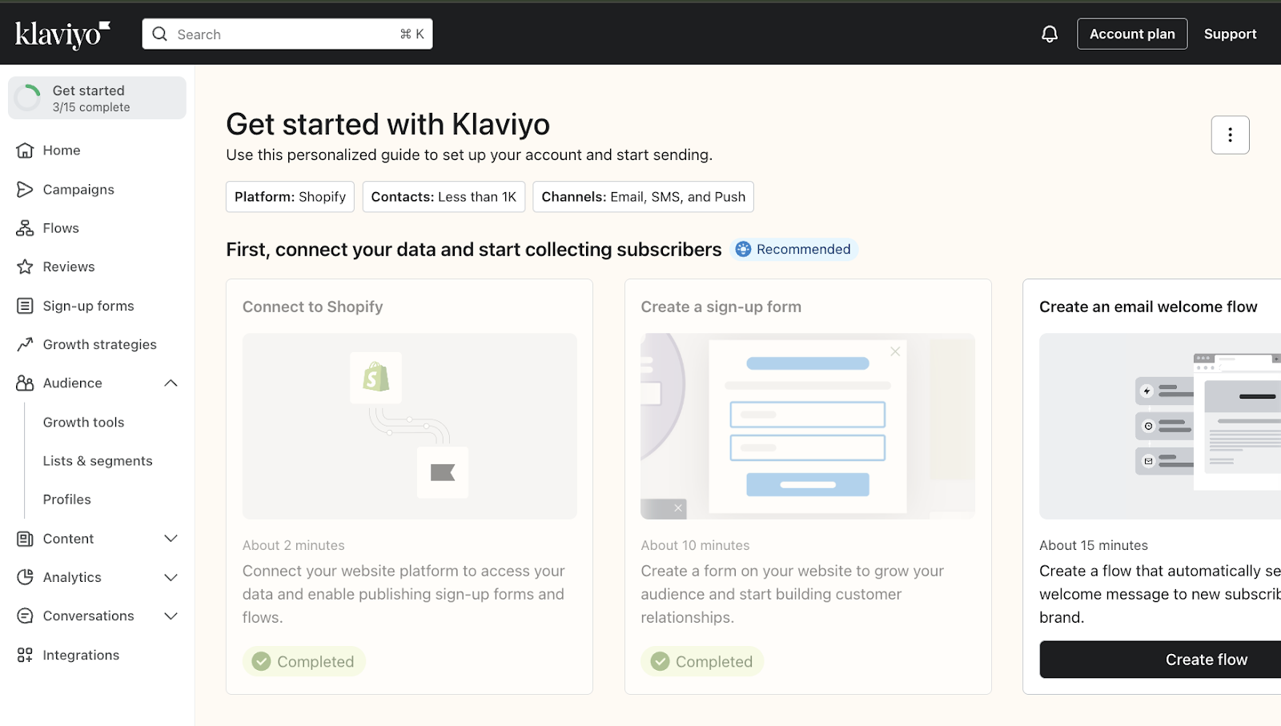Click the Create an email welcome flow title
The height and width of the screenshot is (726, 1281).
pos(1148,307)
